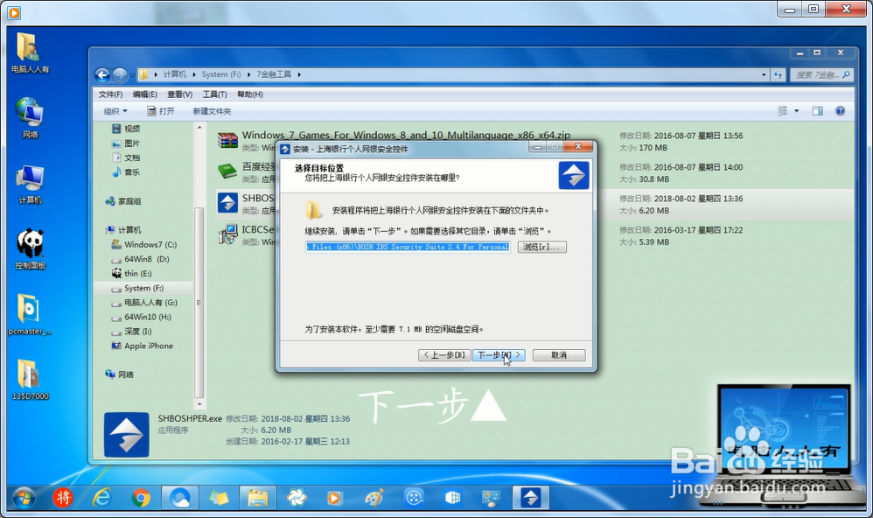Click the 打开 toolbar button in Explorer
This screenshot has width=873, height=518.
click(161, 111)
